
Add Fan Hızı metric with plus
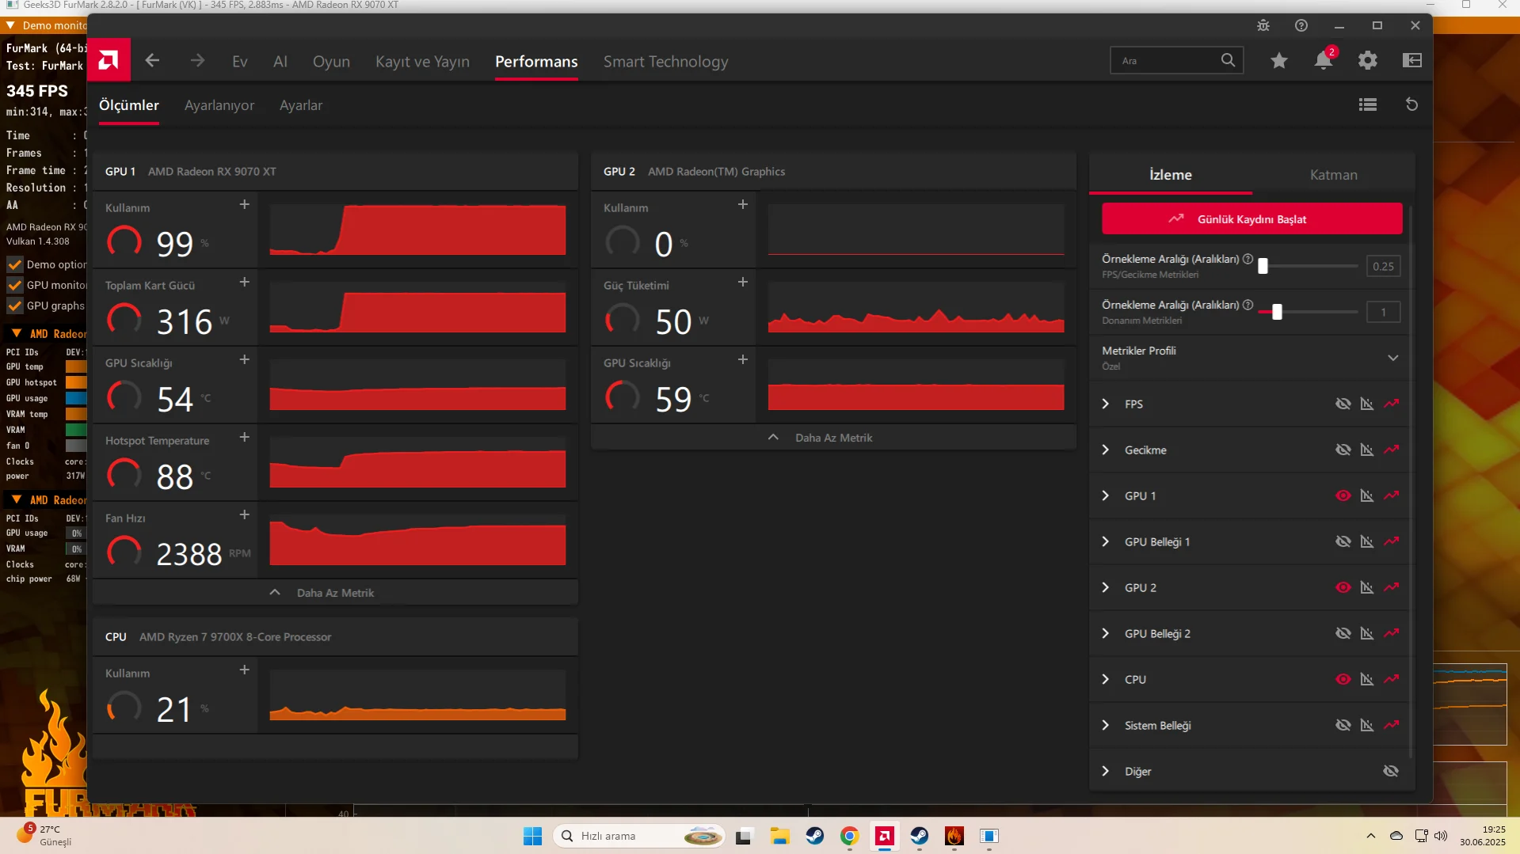[x=245, y=514]
